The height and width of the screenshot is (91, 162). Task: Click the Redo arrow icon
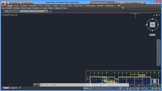28,3
